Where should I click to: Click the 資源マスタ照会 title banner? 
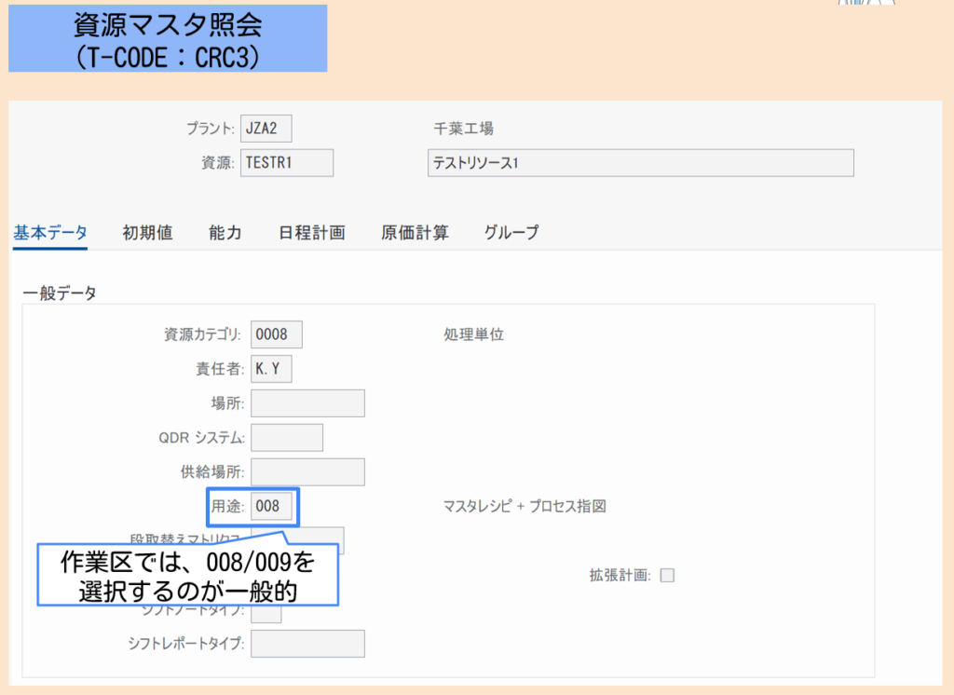(168, 38)
